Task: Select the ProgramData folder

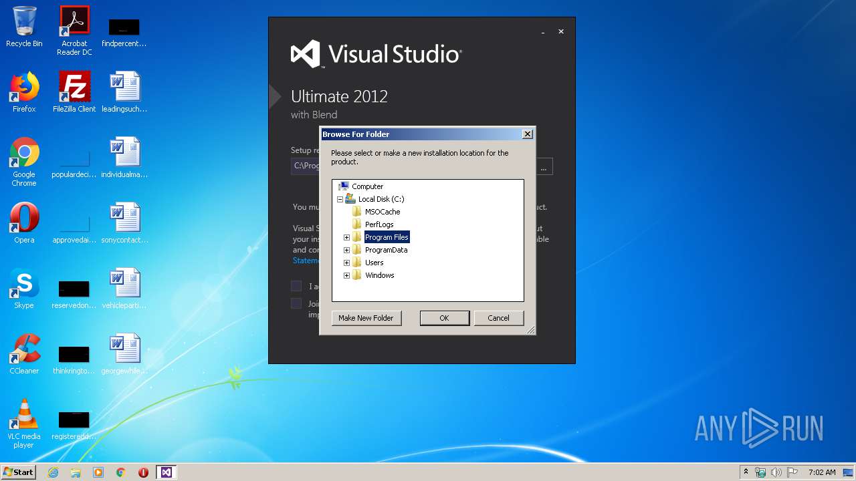Action: [x=386, y=250]
